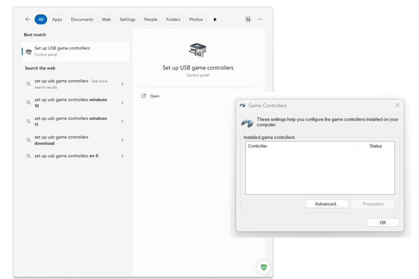Open the Set up USB game controllers best match
The height and width of the screenshot is (279, 419).
(75, 51)
